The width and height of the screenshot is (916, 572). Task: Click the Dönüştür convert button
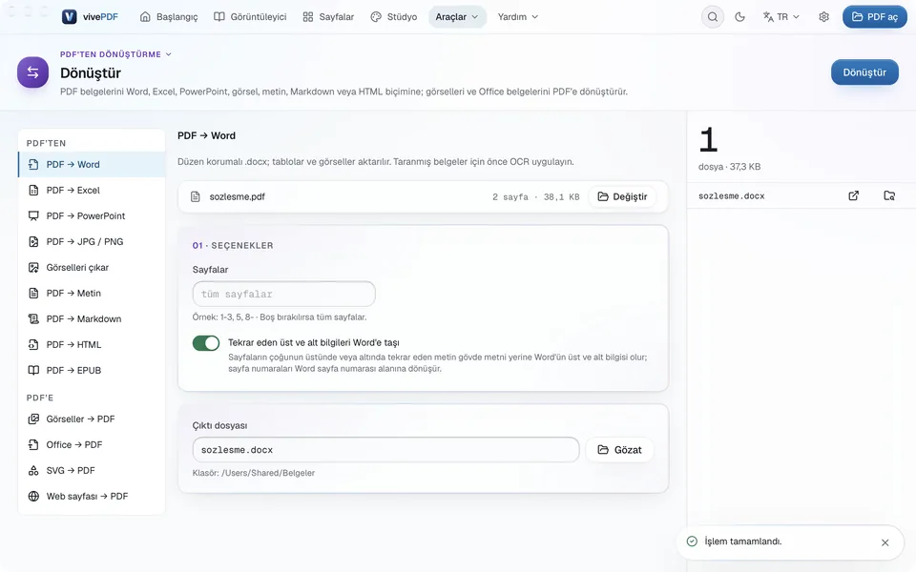coord(864,72)
